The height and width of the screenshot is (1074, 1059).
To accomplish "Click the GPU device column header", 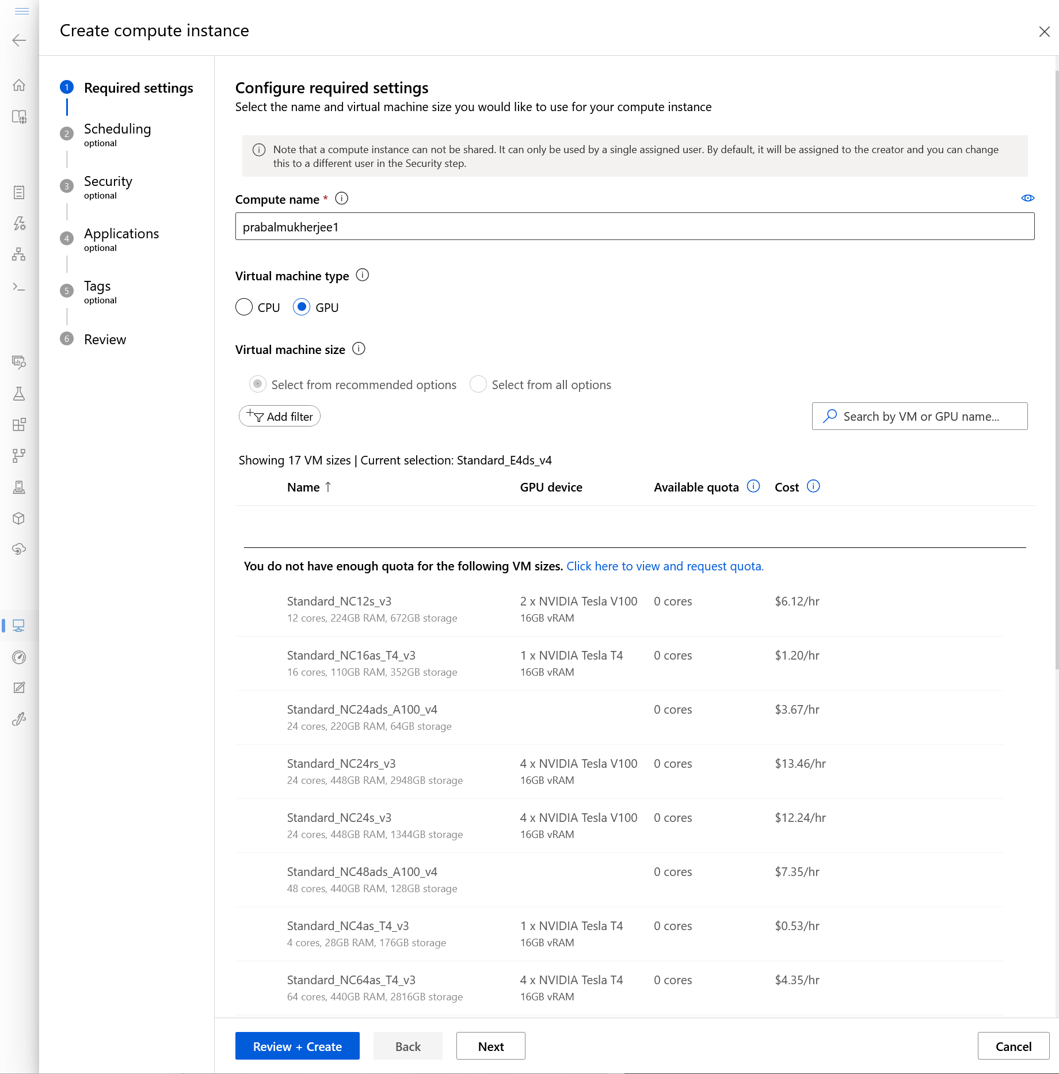I will (551, 488).
